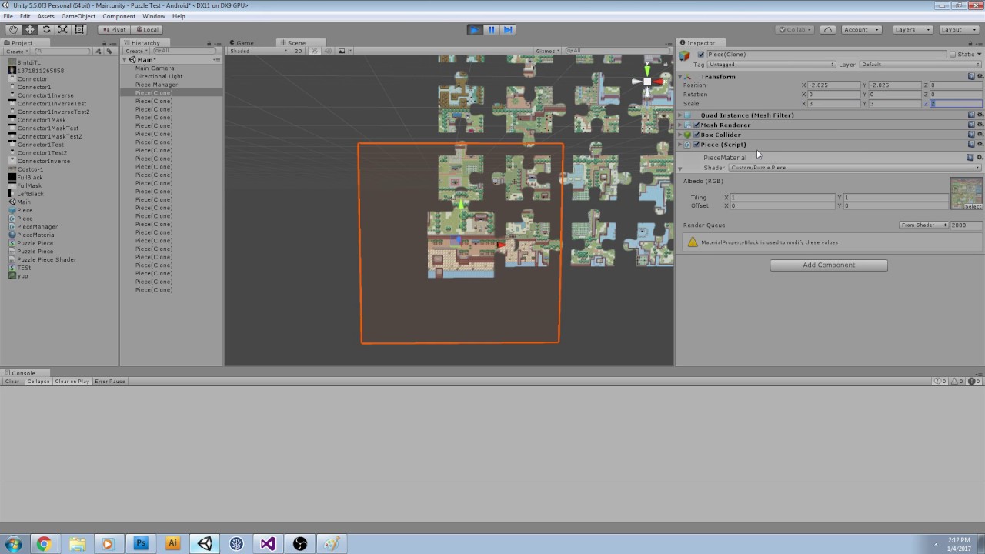Toggle 2D scene view mode

coord(298,51)
